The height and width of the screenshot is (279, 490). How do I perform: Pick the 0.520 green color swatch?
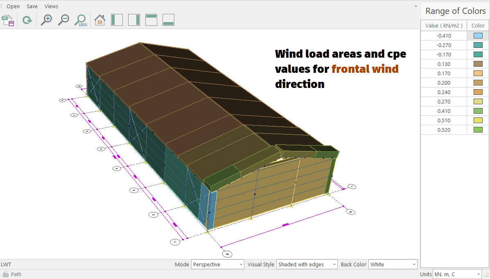[x=478, y=130]
